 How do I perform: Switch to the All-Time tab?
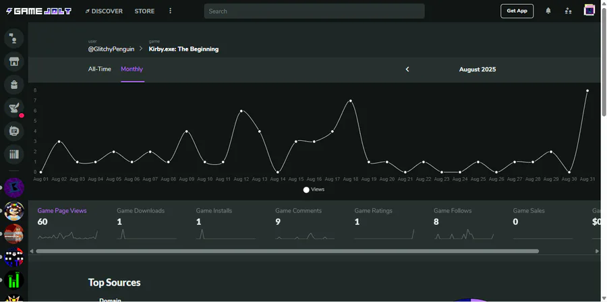(x=100, y=69)
